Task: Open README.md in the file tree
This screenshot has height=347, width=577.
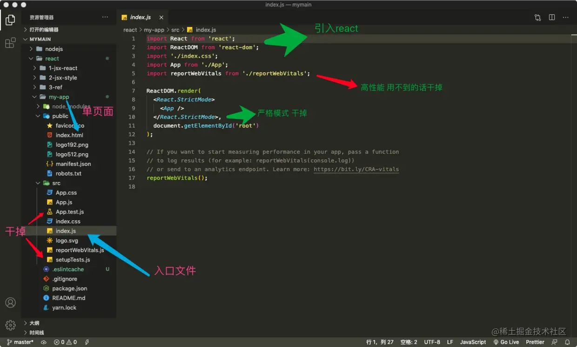Action: pyautogui.click(x=69, y=298)
